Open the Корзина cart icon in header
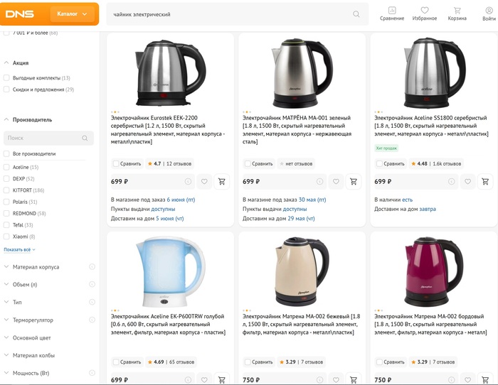The height and width of the screenshot is (385, 498). click(x=457, y=13)
